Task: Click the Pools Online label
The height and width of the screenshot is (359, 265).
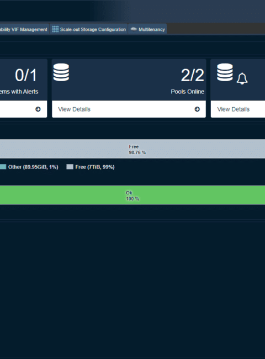Action: [187, 92]
